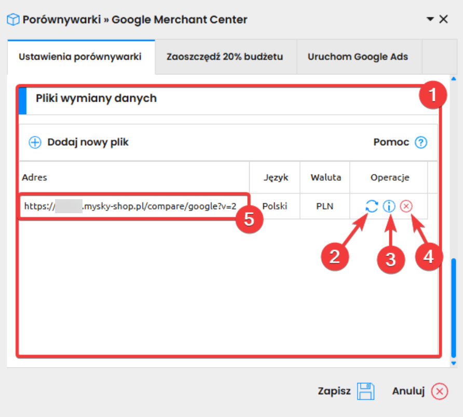This screenshot has height=417, width=463.
Task: Click the Waluta column header
Action: tap(325, 177)
